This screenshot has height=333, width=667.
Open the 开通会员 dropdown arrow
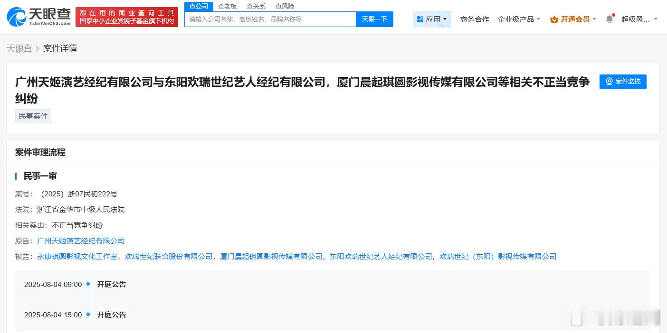click(594, 19)
